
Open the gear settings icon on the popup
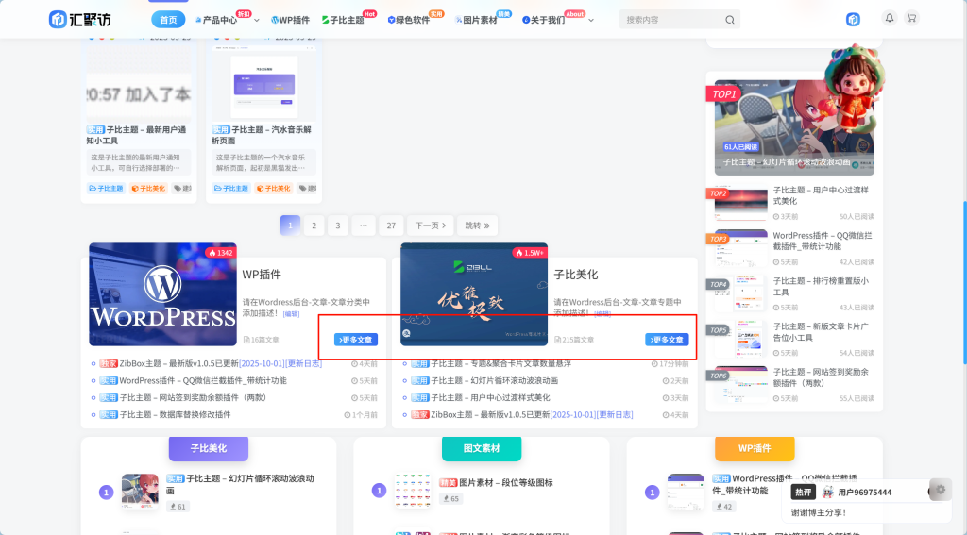(x=939, y=489)
